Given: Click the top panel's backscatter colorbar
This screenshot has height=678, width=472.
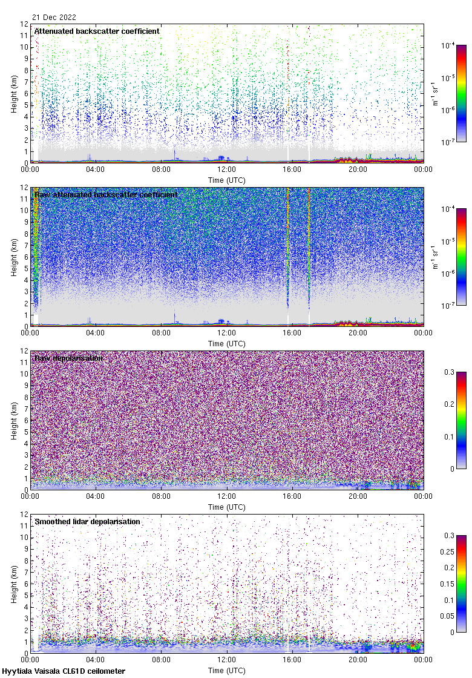Looking at the screenshot, I should [x=461, y=93].
